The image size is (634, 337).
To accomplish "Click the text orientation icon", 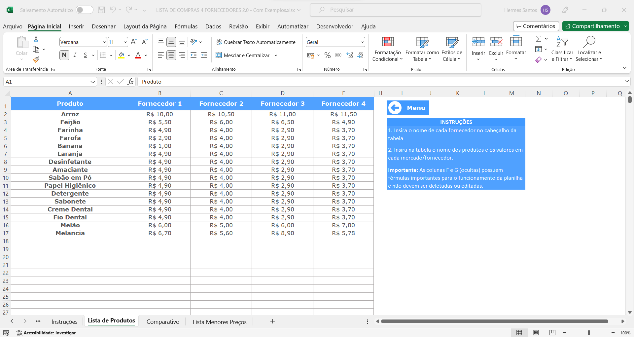I will coord(194,42).
